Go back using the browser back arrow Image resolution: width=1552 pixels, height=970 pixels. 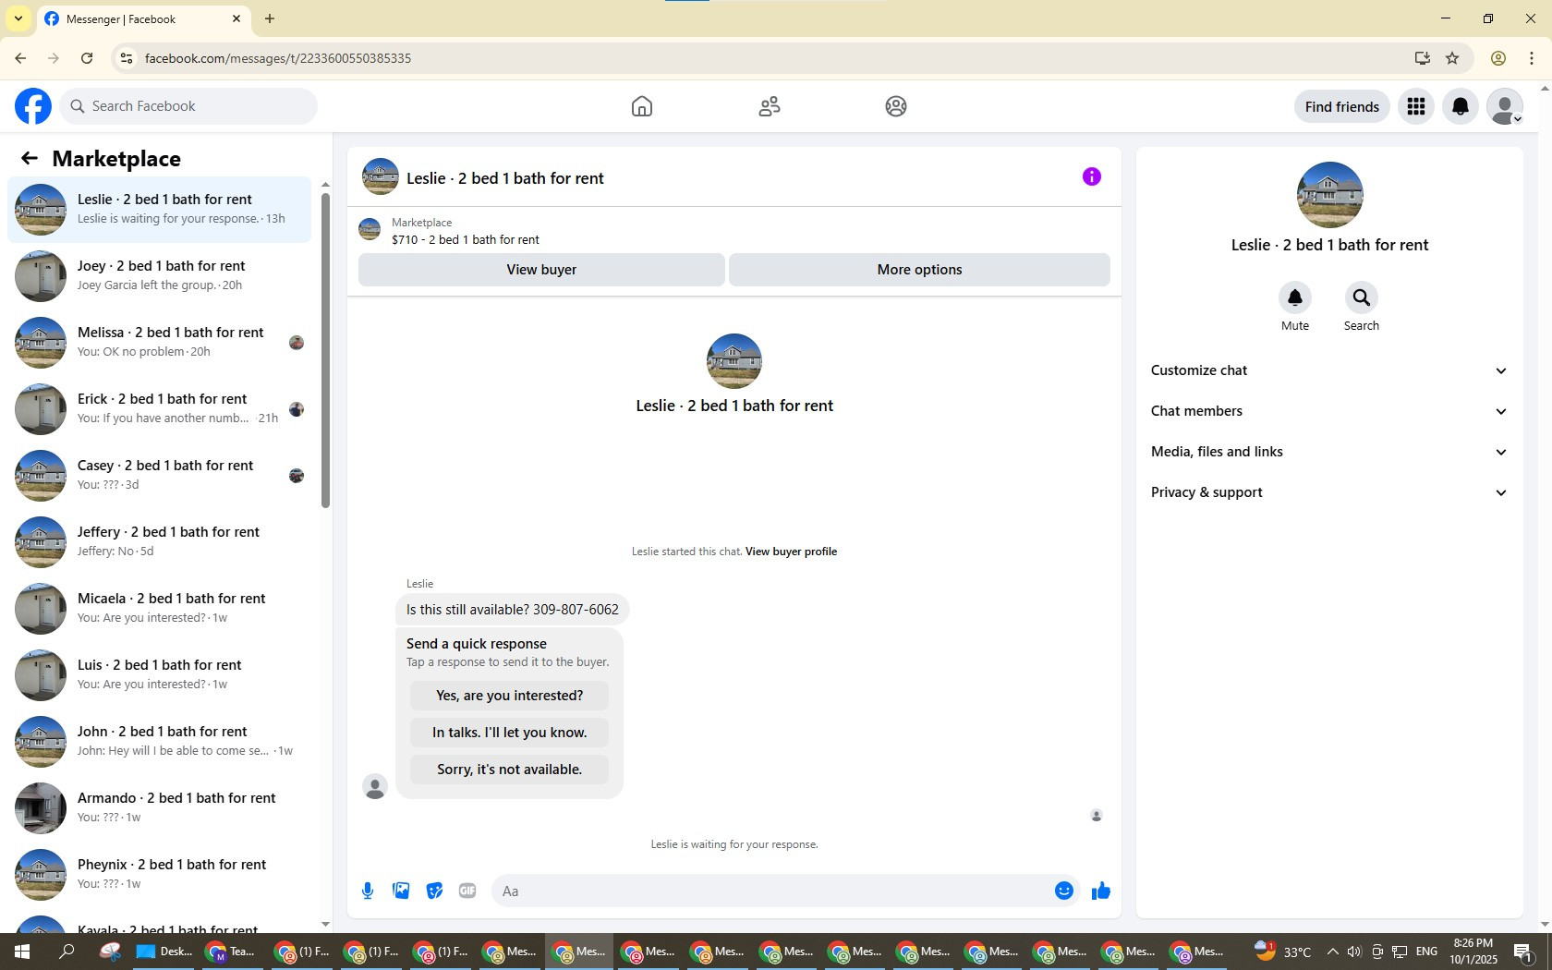tap(20, 58)
